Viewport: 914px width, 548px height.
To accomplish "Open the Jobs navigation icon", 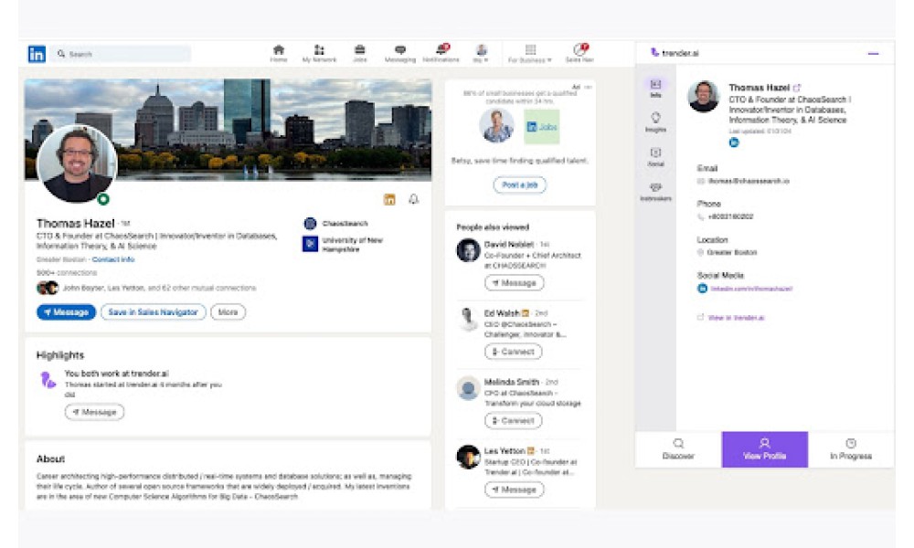I will [359, 54].
